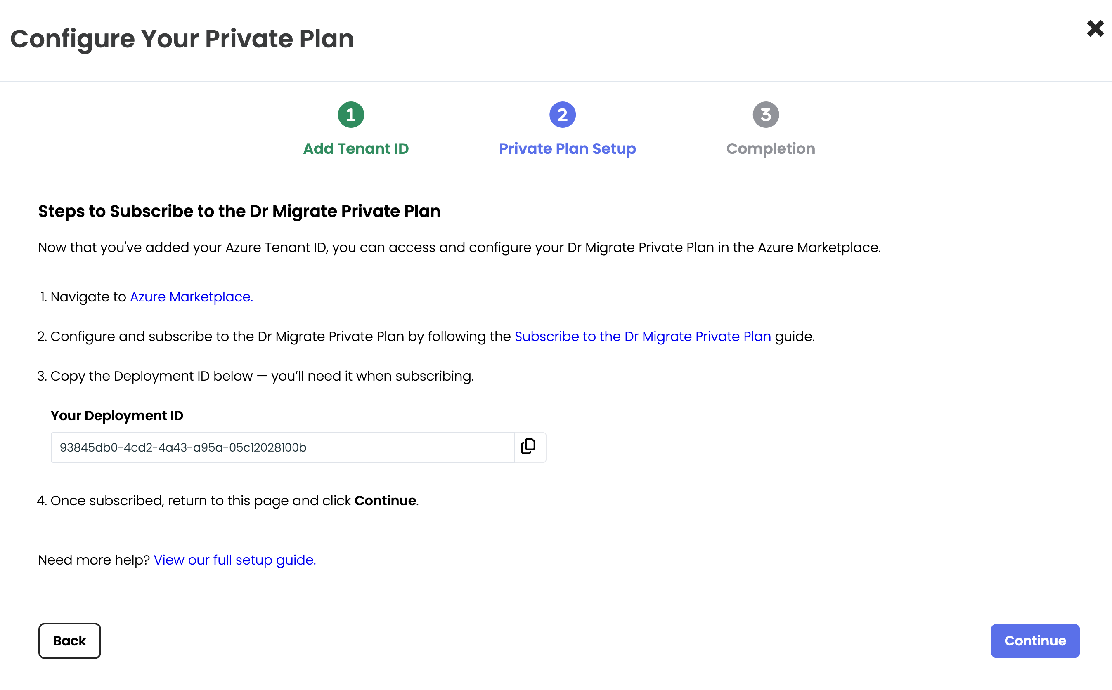The height and width of the screenshot is (690, 1112).
Task: Open the Azure Marketplace link
Action: (192, 297)
